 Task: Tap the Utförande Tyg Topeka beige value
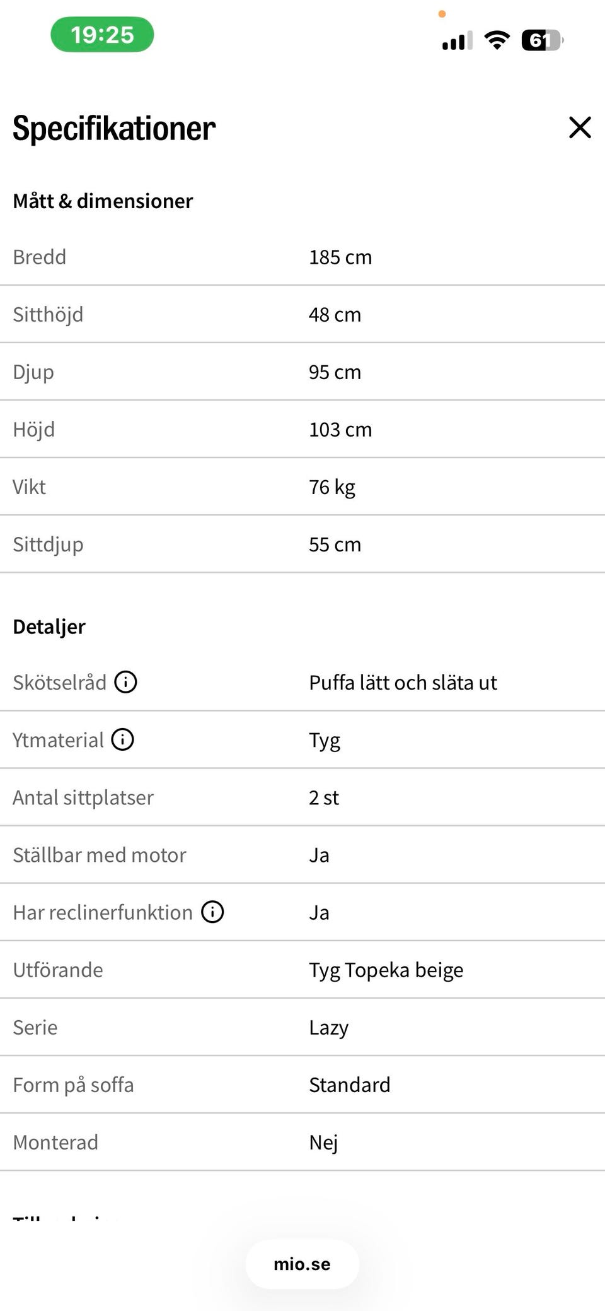pyautogui.click(x=386, y=970)
